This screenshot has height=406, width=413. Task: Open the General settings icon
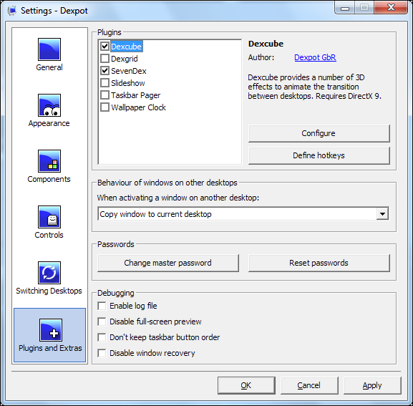(49, 49)
